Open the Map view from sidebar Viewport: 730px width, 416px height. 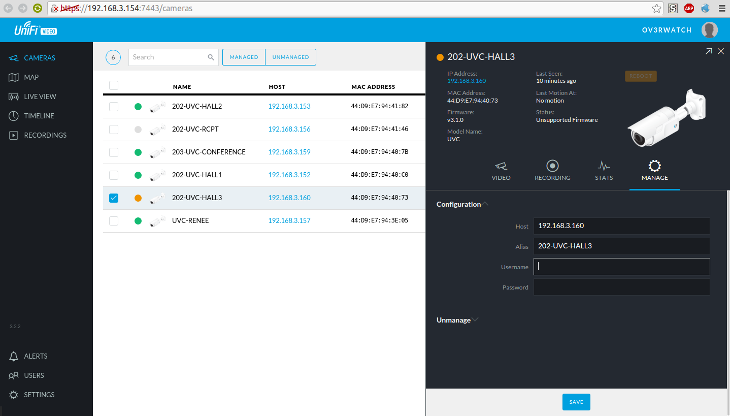[x=31, y=77]
